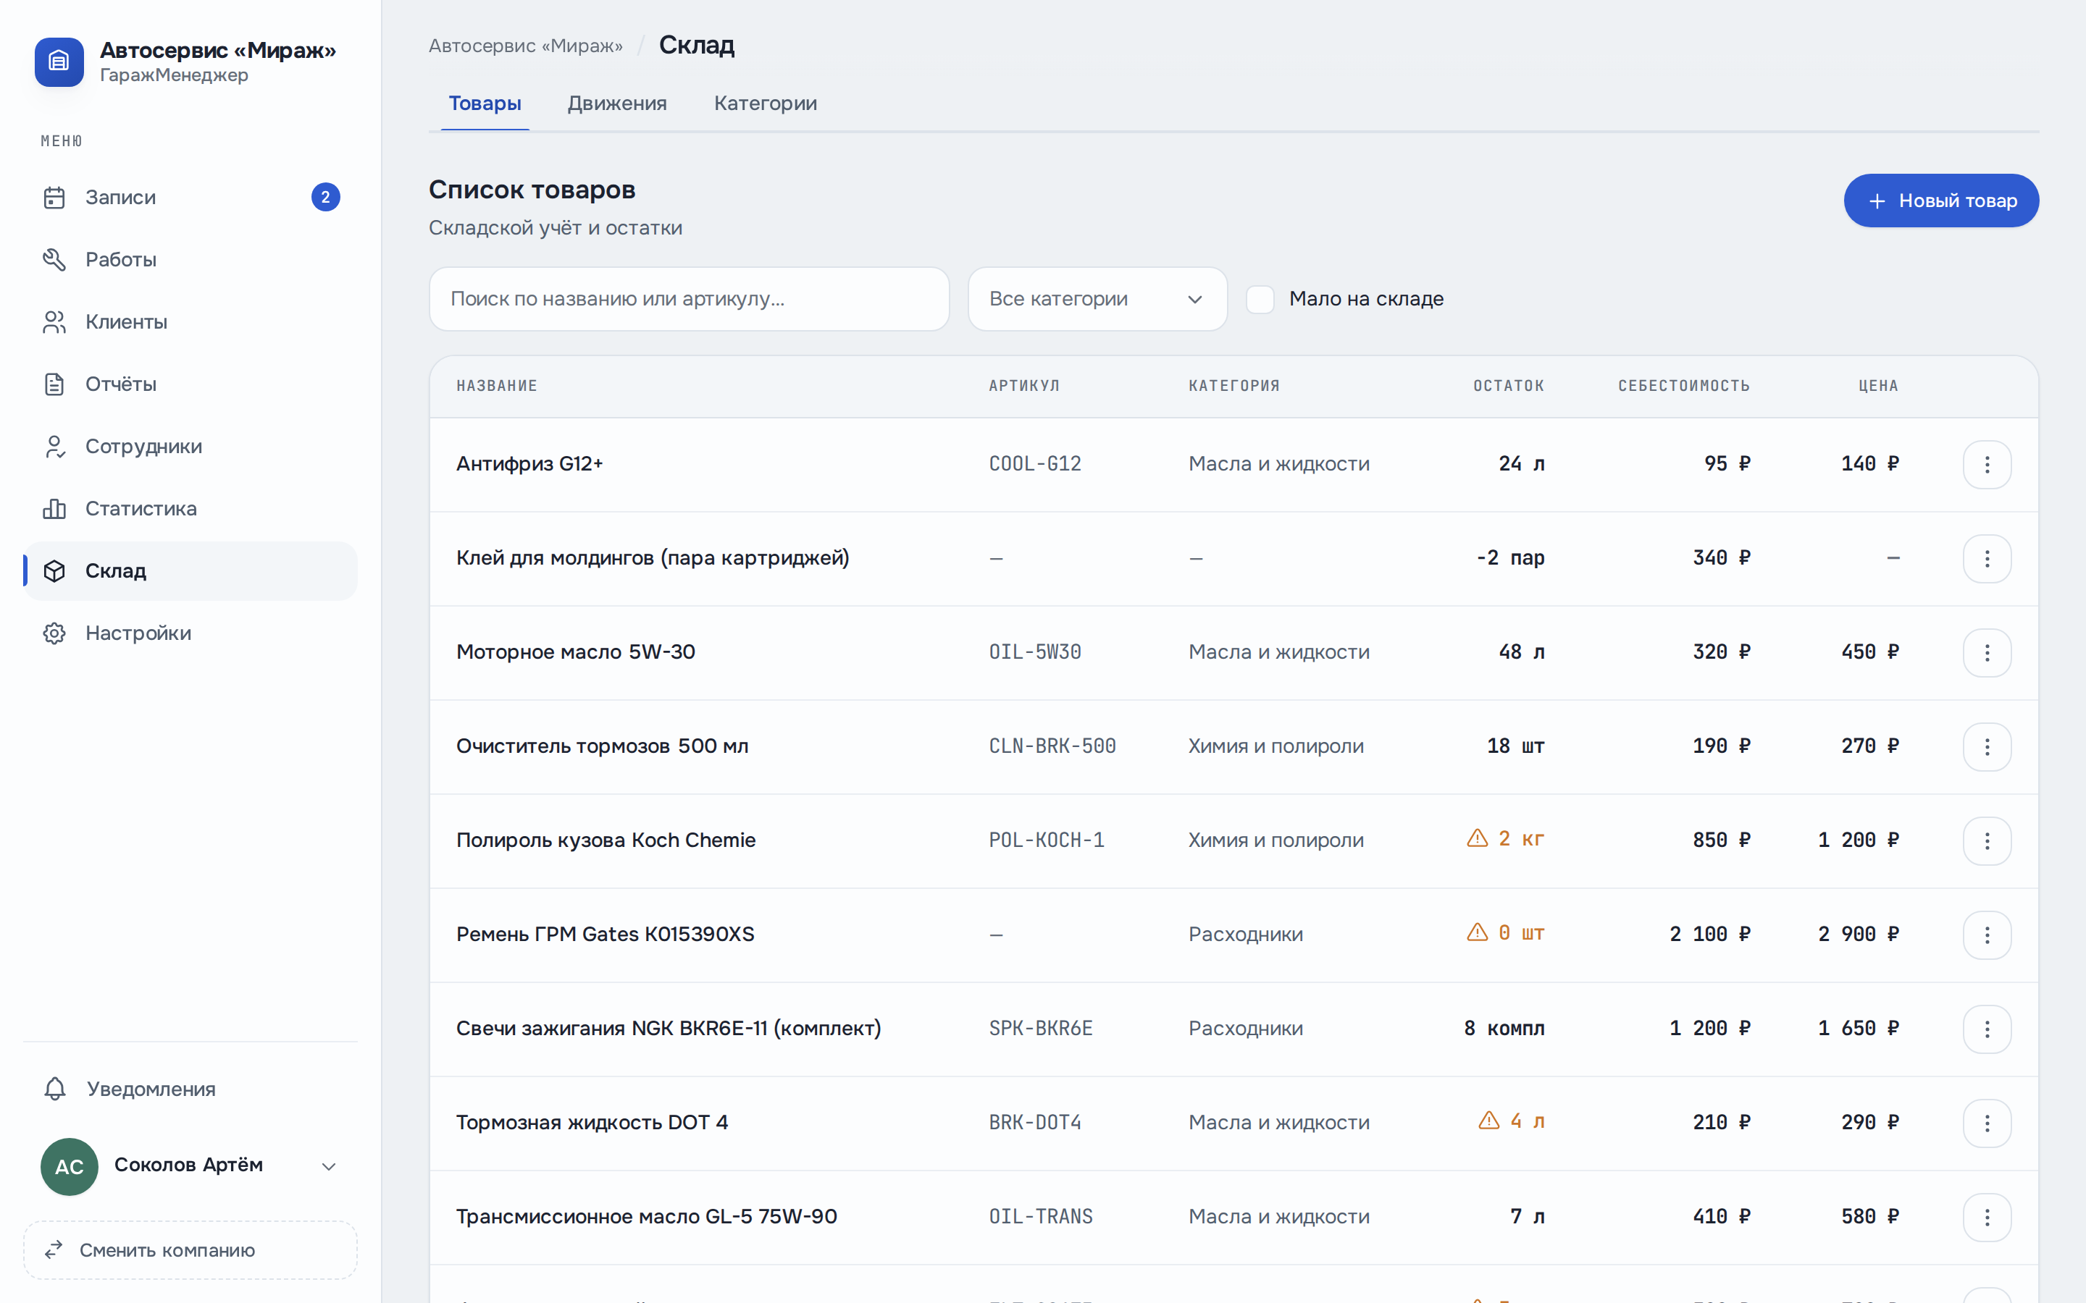Open Клиенты people icon in sidebar

54,321
